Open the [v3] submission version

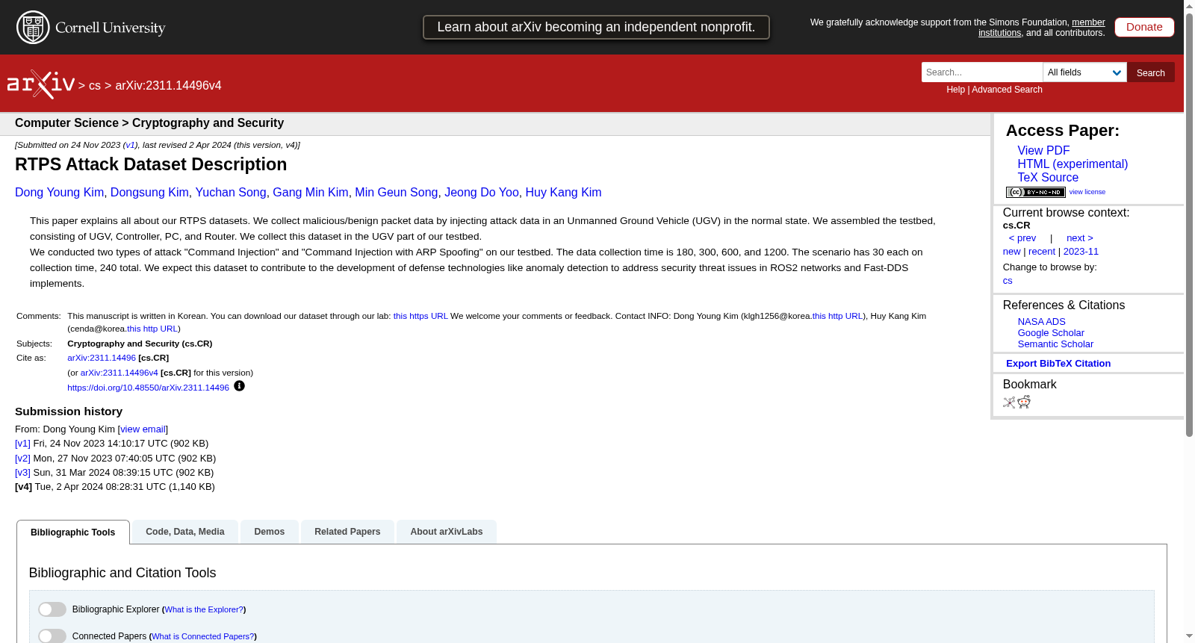click(22, 473)
